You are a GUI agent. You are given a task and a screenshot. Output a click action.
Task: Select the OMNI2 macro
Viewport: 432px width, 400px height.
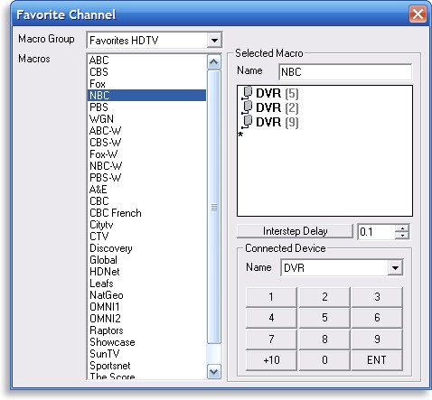pyautogui.click(x=146, y=319)
